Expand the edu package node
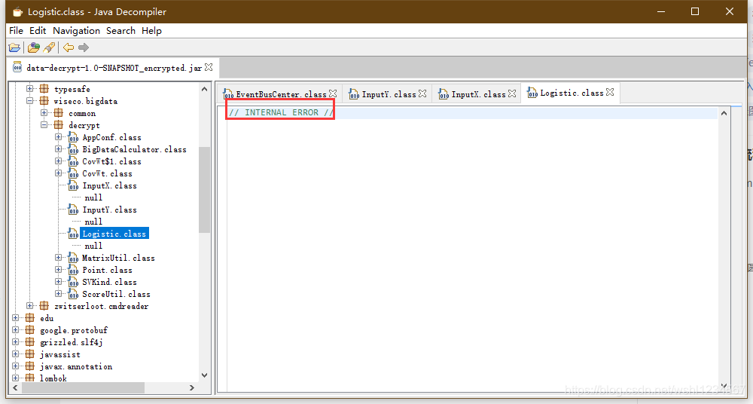The height and width of the screenshot is (404, 753). click(15, 318)
